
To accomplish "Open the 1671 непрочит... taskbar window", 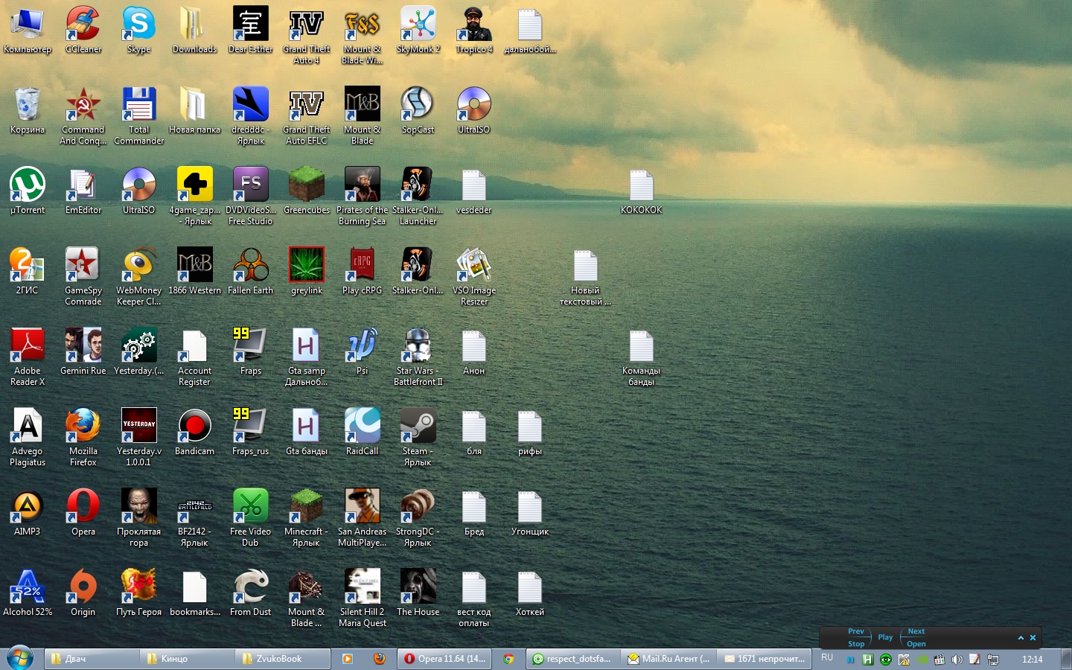I will 763,659.
